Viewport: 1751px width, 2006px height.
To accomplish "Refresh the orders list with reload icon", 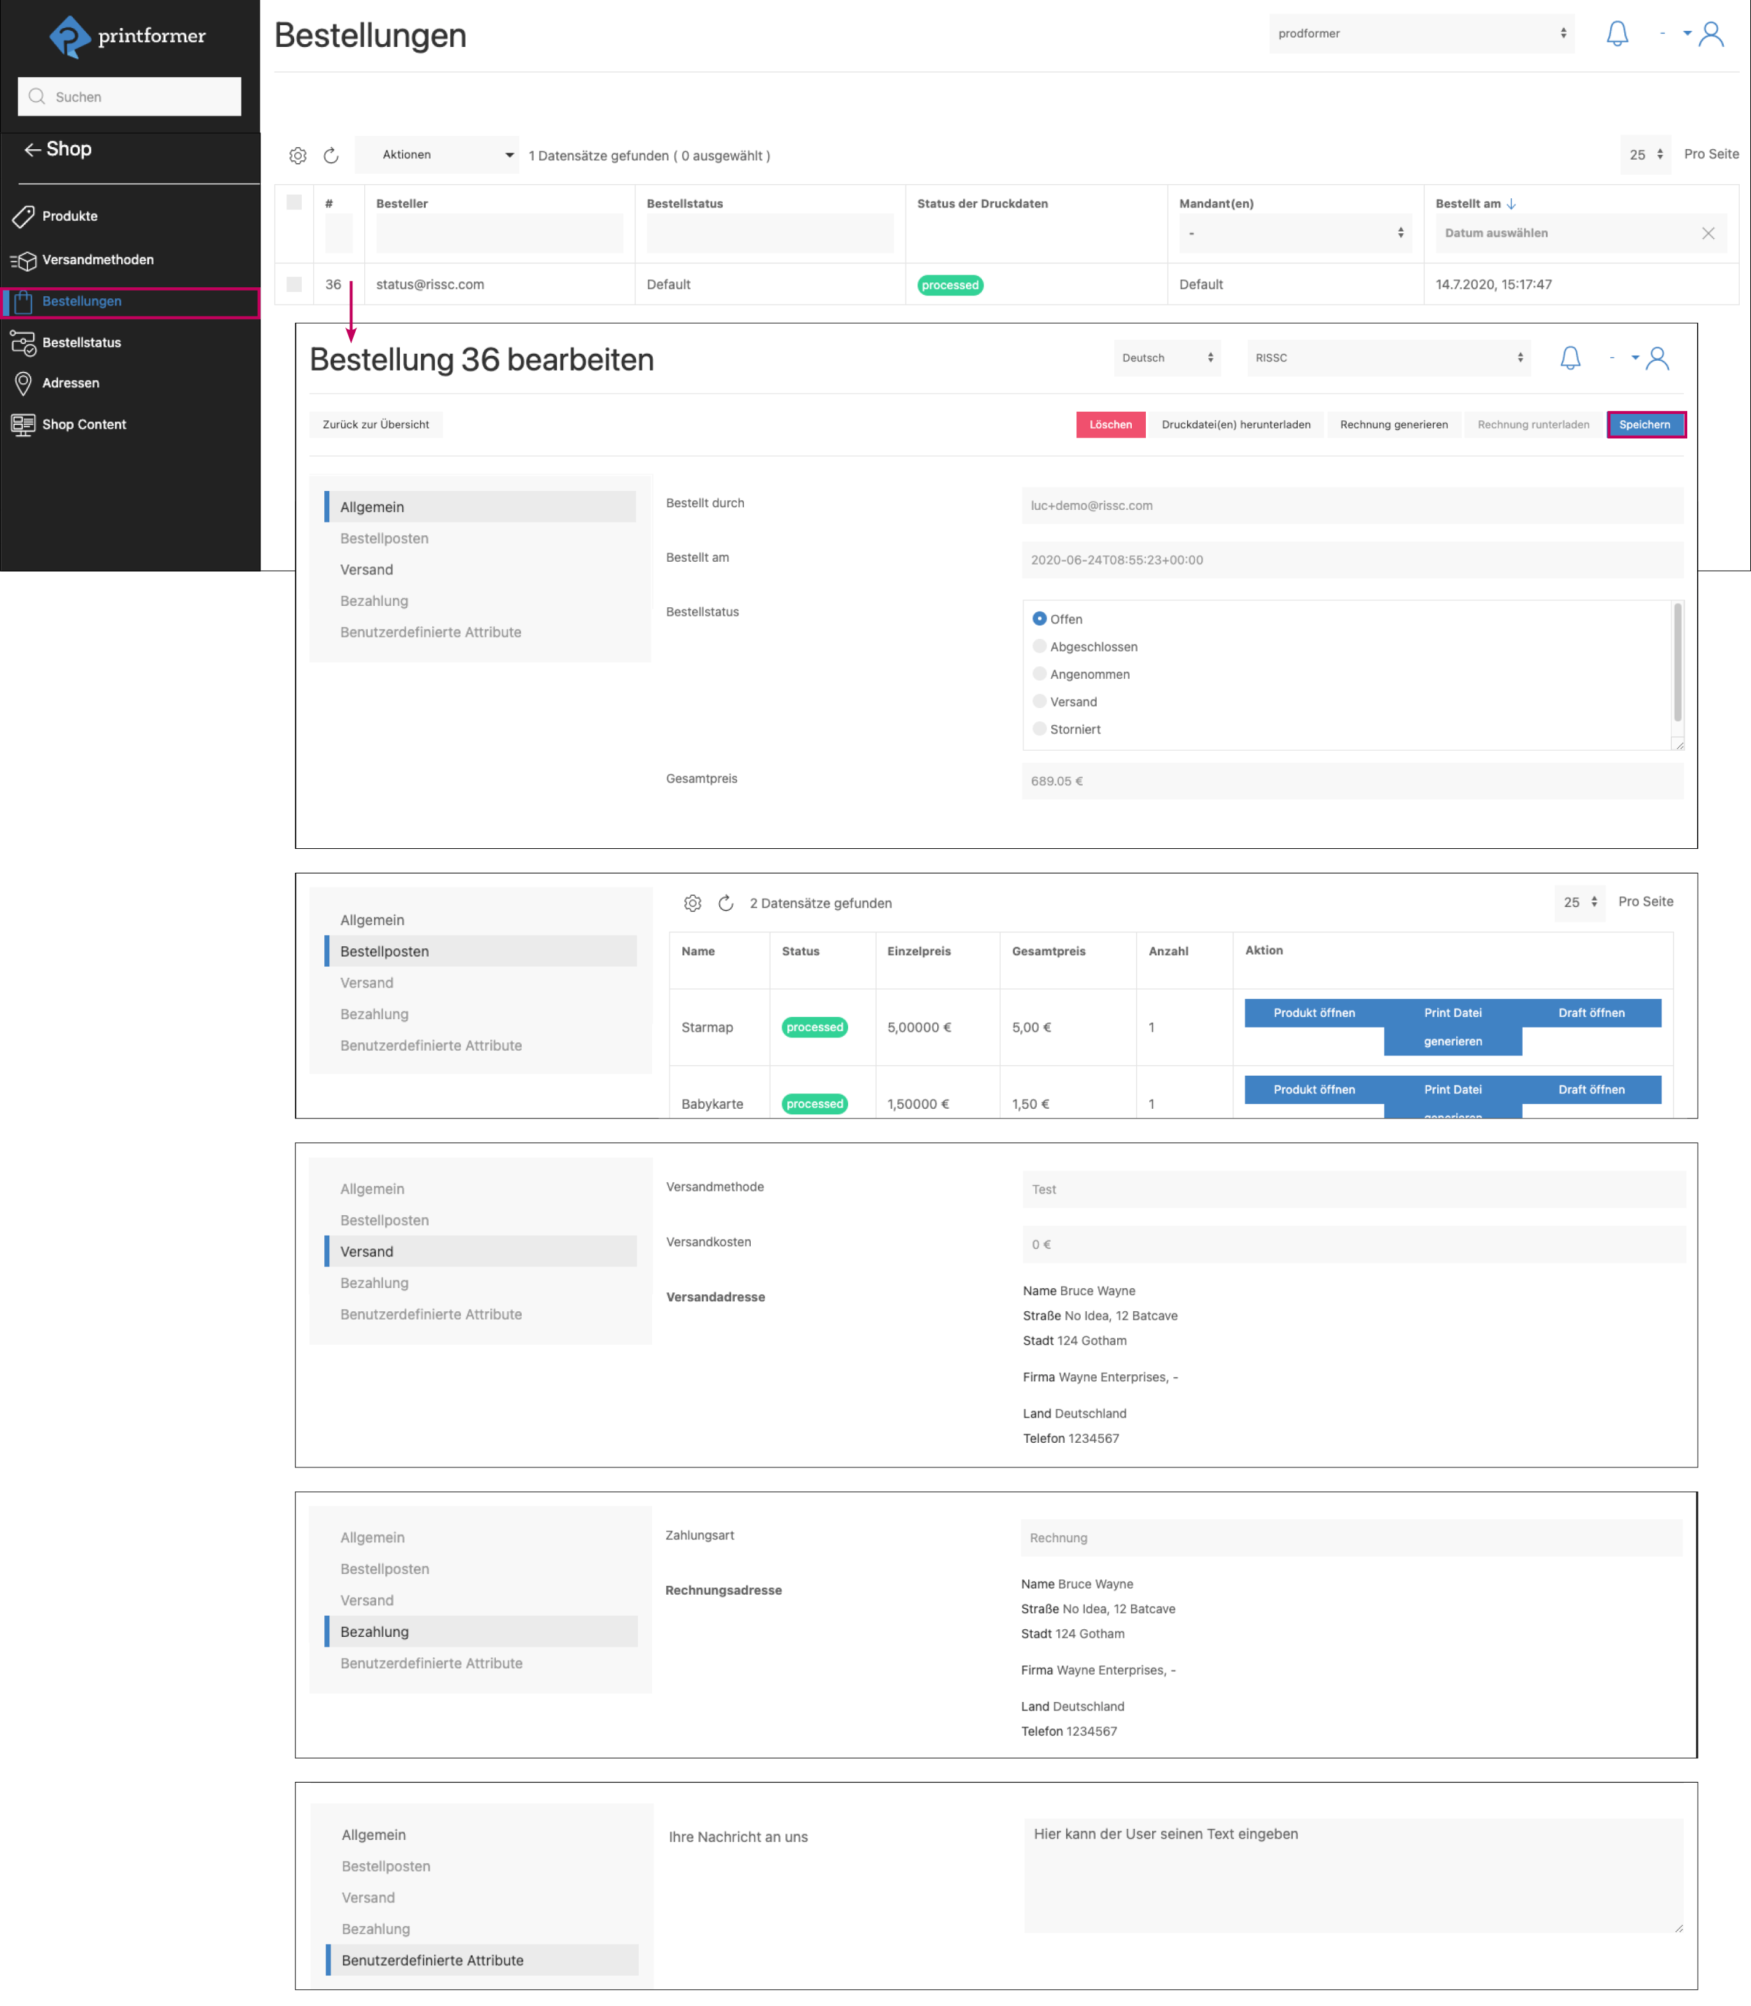I will (x=331, y=155).
